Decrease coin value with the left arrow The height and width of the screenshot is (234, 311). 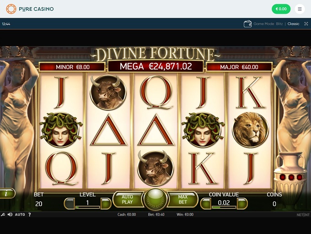(206, 203)
